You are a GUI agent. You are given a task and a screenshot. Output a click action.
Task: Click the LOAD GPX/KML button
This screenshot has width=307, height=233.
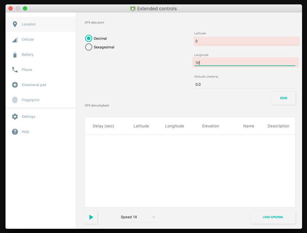point(273,217)
